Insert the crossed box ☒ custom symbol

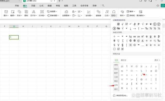(x=122, y=49)
